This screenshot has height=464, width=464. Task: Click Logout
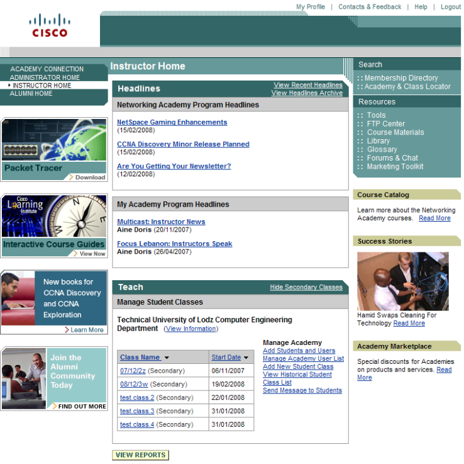point(451,7)
